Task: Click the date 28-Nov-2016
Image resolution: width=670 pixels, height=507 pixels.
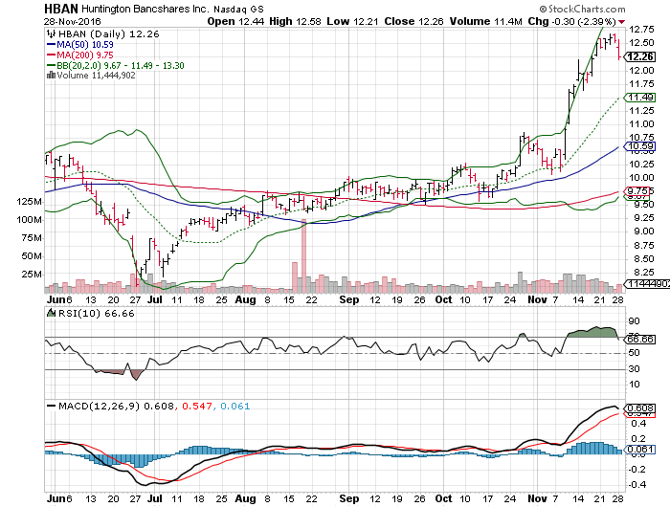Action: click(x=72, y=21)
